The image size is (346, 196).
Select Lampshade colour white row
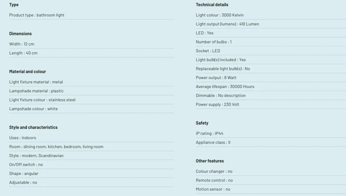(92, 109)
